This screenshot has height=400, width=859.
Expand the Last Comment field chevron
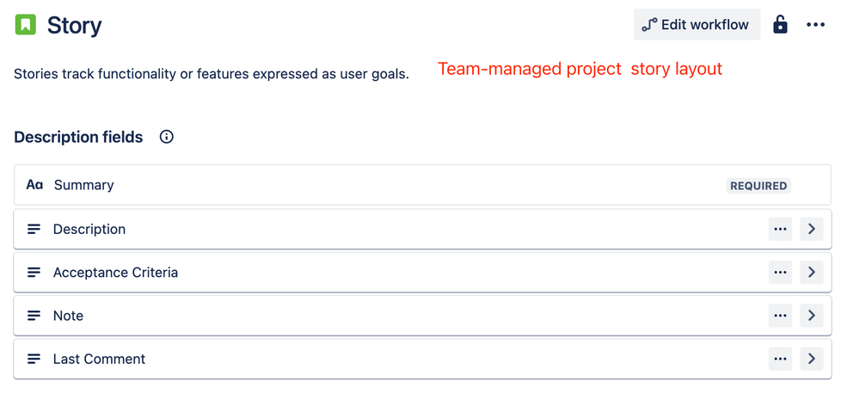(812, 359)
